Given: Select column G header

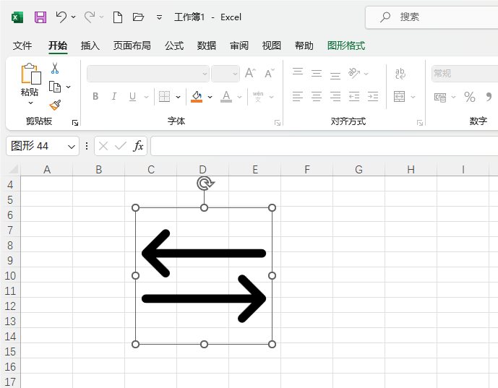Looking at the screenshot, I should 359,169.
